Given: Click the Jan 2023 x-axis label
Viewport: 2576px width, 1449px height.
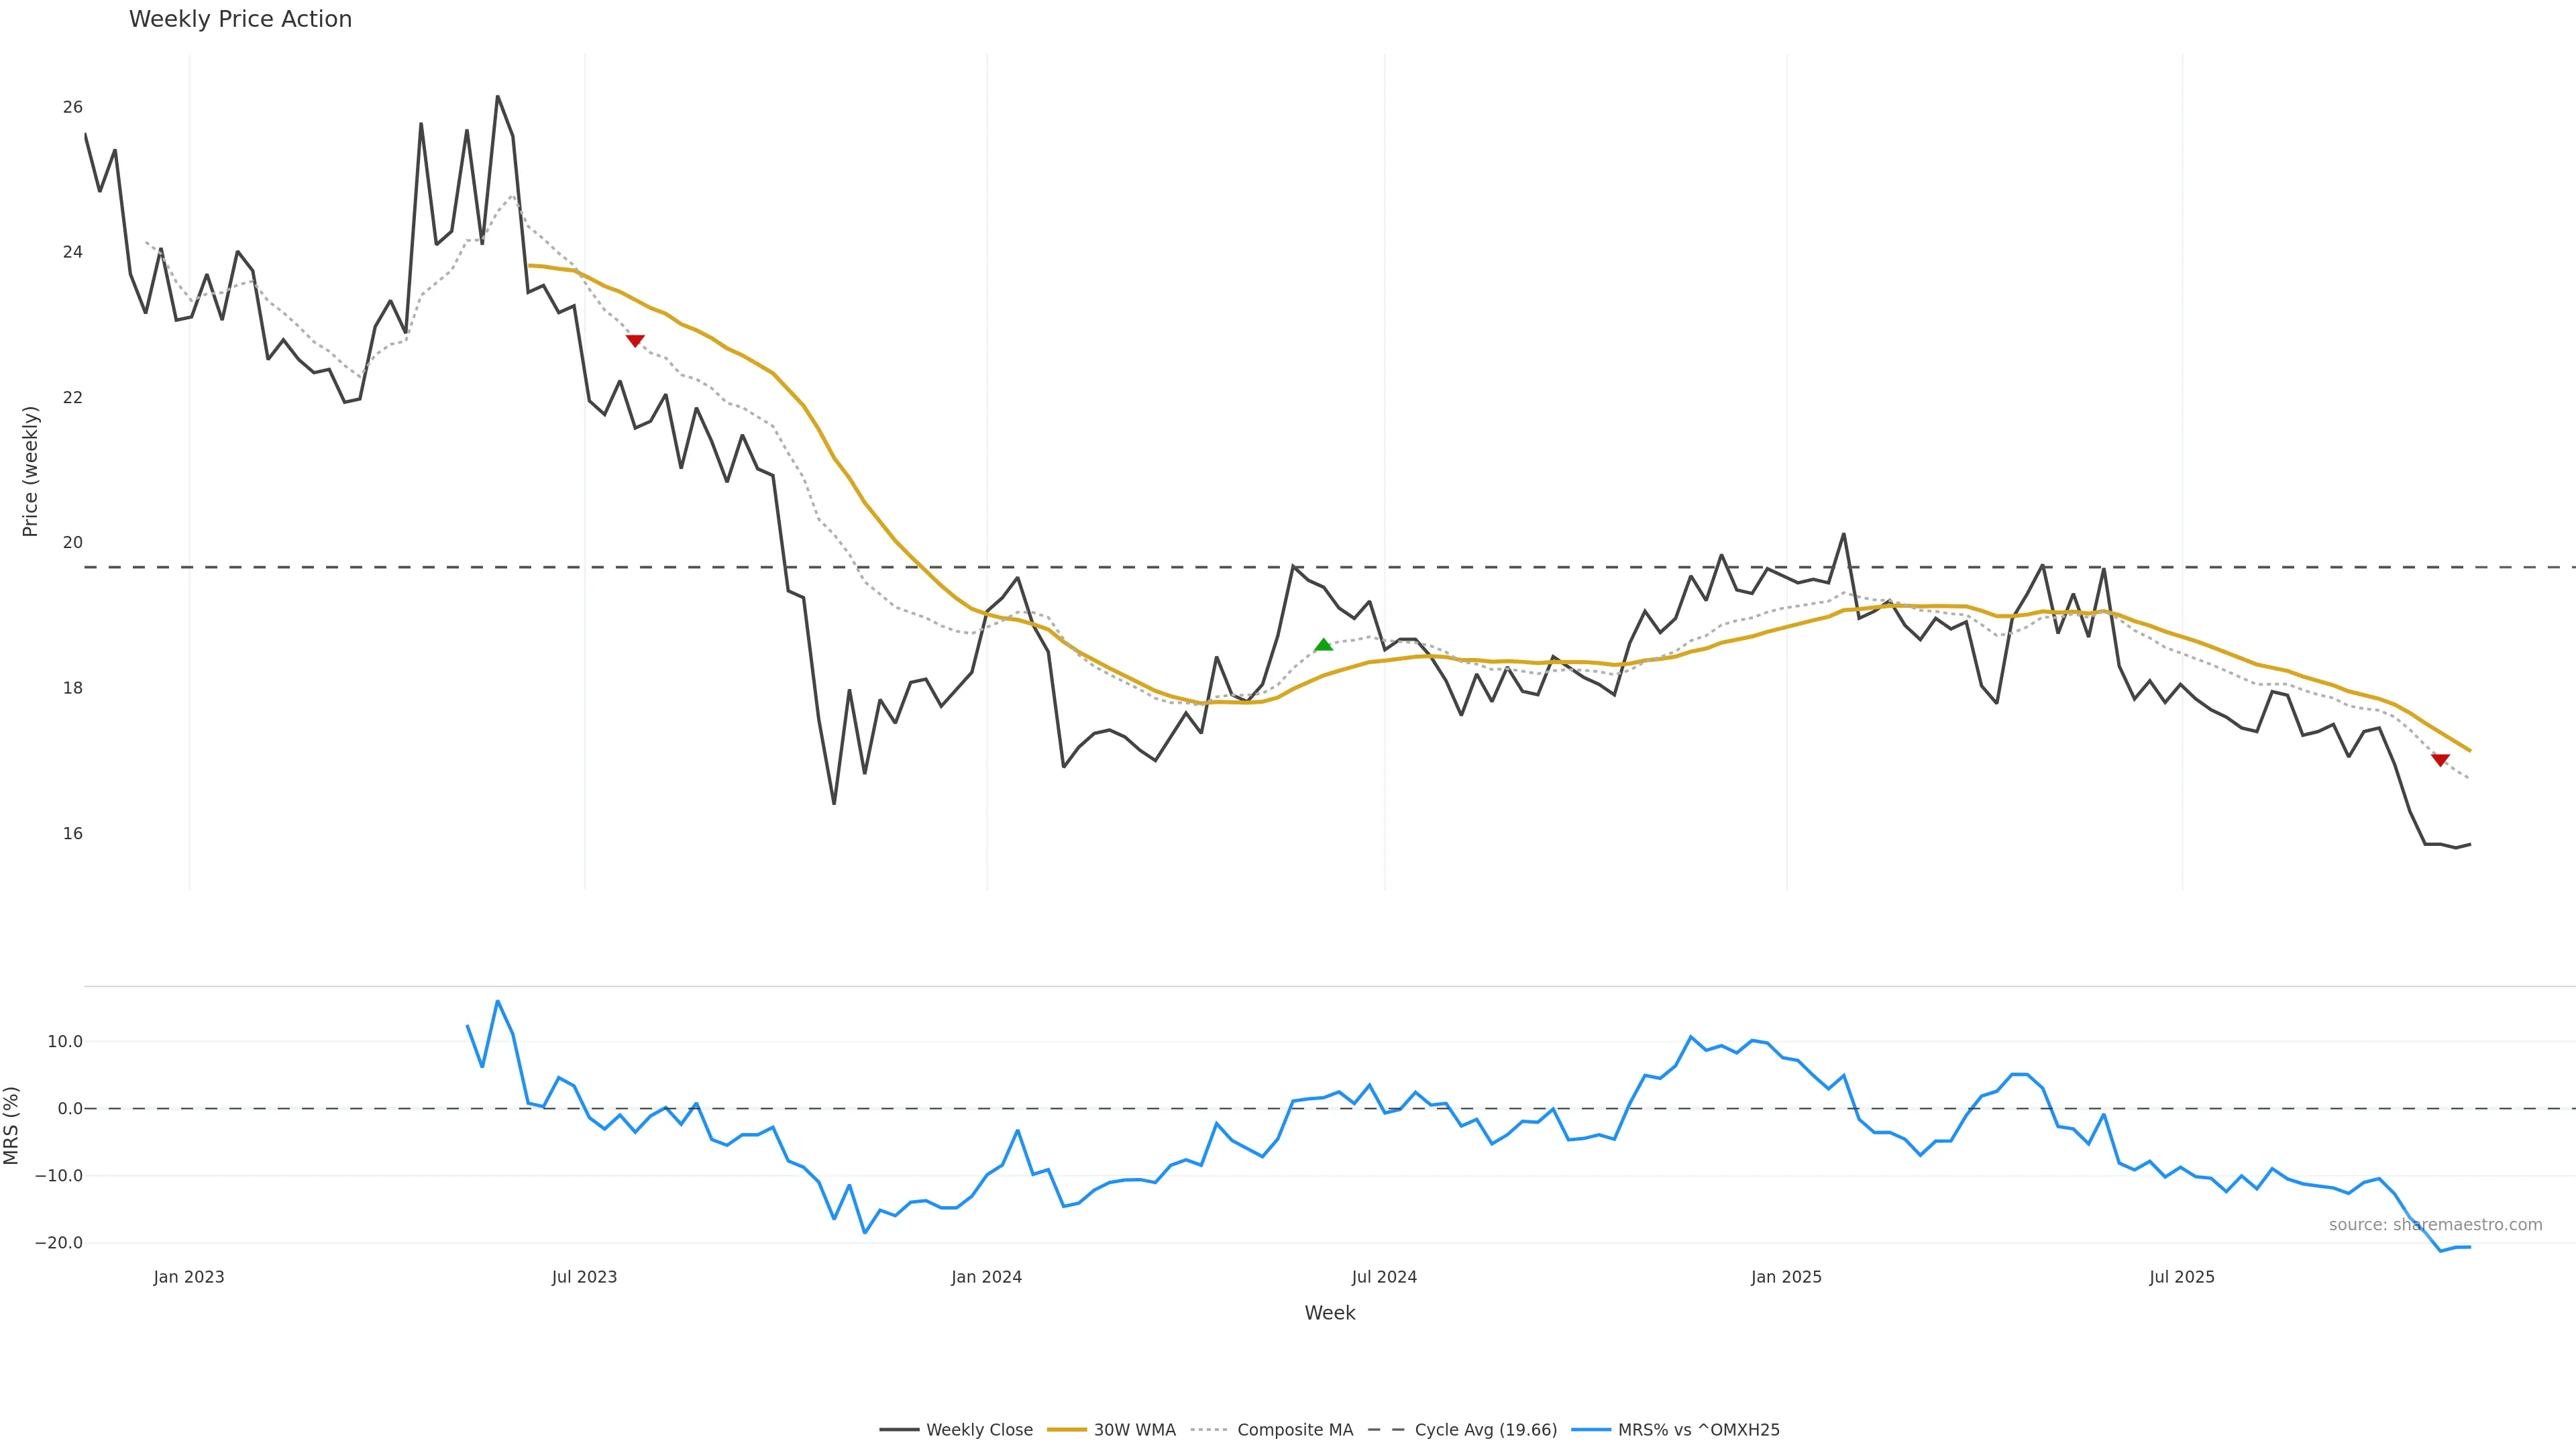Looking at the screenshot, I should 189,1277.
